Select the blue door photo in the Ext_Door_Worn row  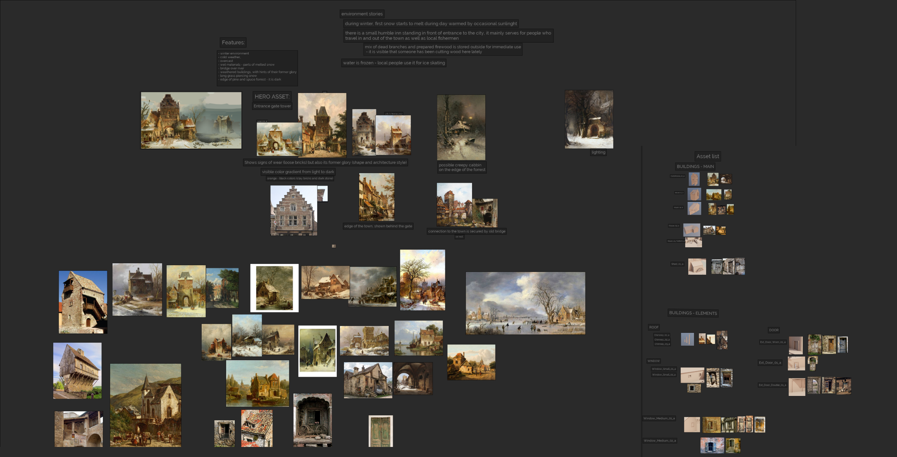pos(842,345)
